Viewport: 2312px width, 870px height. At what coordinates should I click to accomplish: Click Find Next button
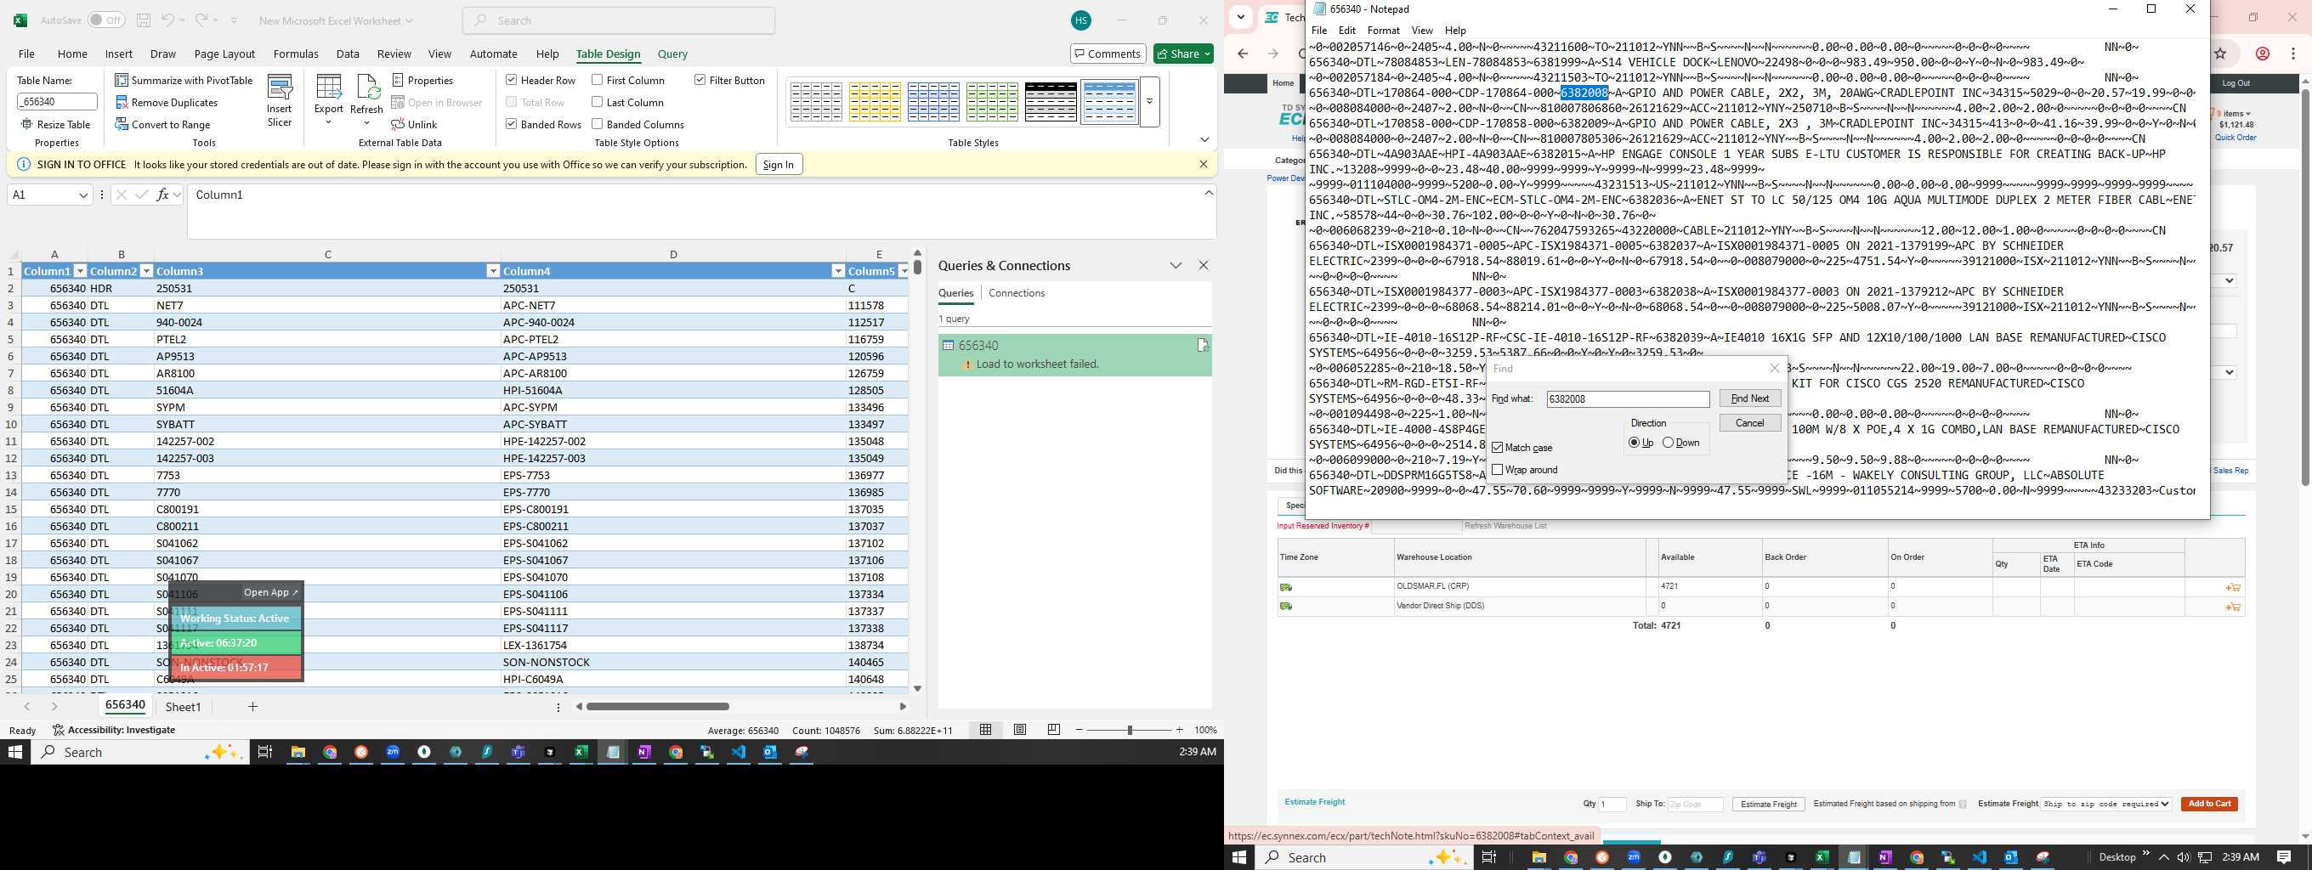point(1750,398)
